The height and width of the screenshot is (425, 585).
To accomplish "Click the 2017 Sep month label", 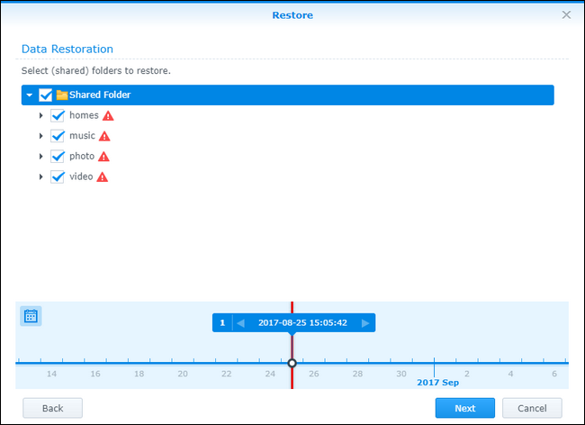I will (437, 383).
